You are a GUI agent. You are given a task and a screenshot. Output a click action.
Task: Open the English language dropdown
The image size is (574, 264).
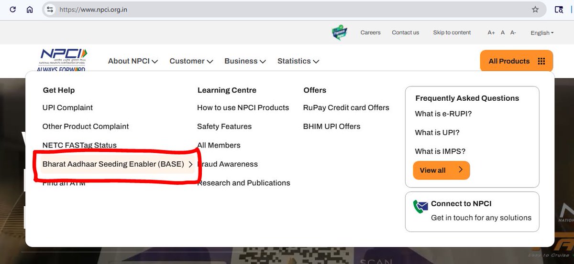point(542,33)
